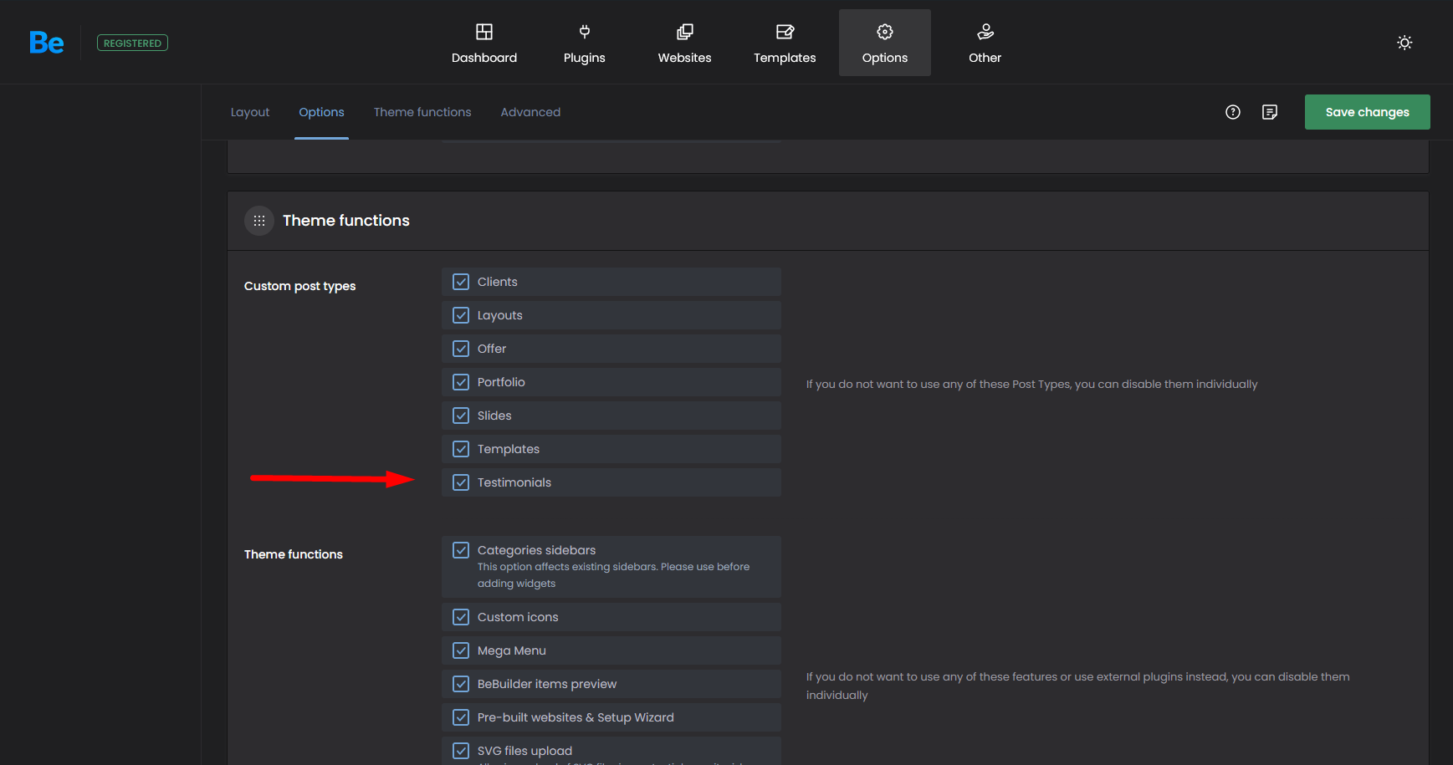Open the Plugins section

click(x=585, y=43)
